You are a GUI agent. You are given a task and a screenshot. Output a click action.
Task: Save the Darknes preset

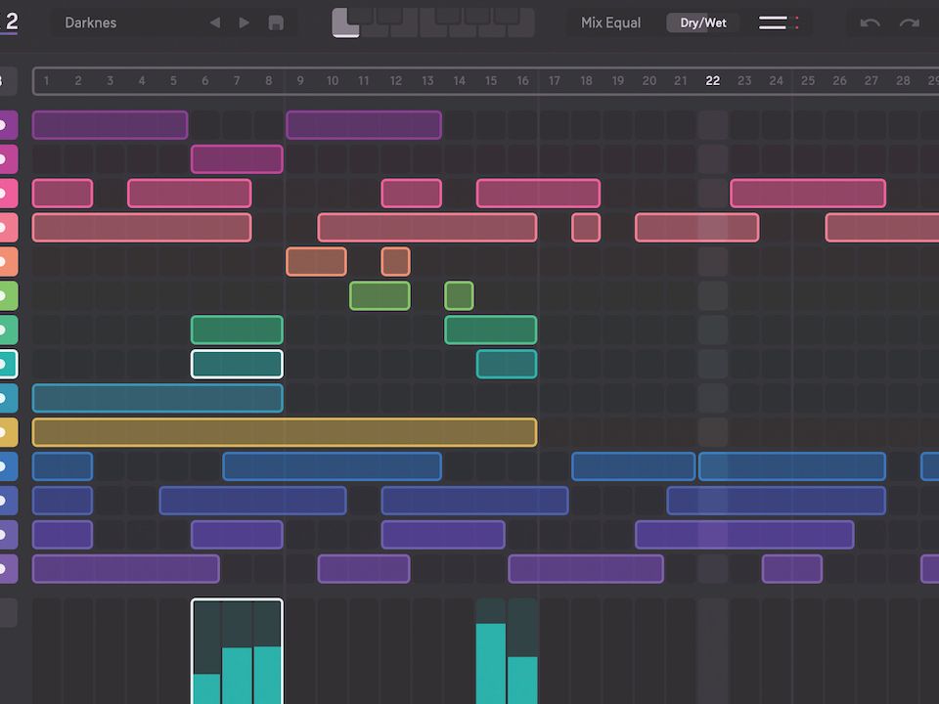(x=276, y=22)
